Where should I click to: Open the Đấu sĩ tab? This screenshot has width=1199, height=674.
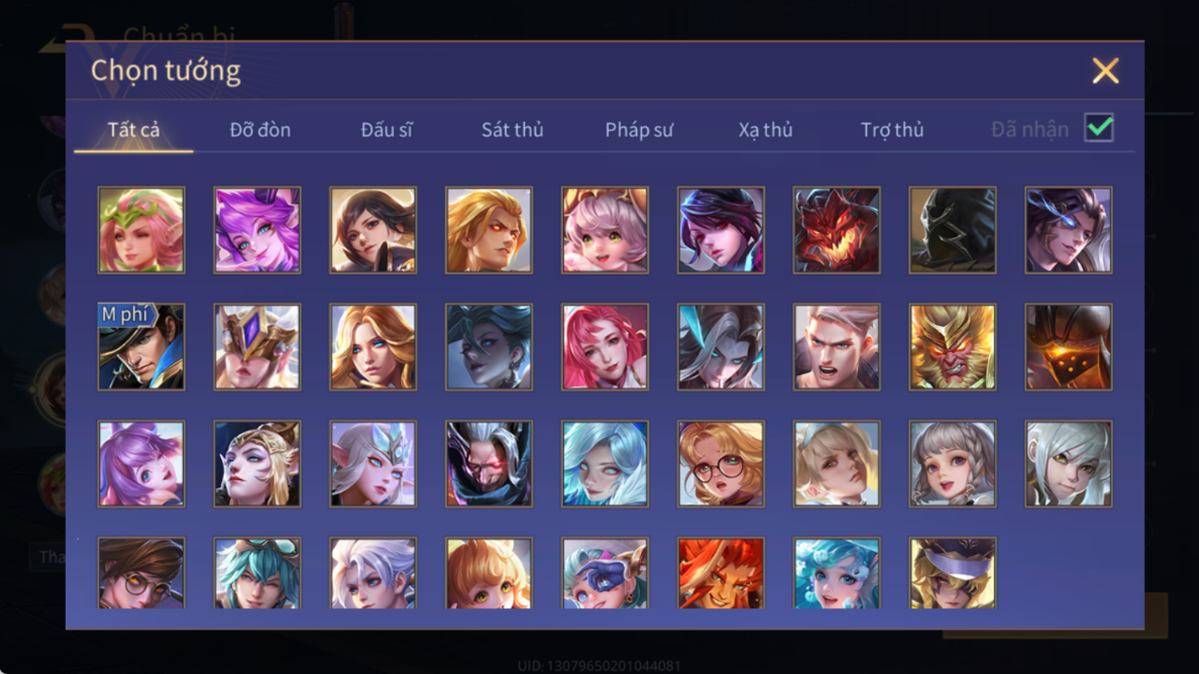coord(386,130)
